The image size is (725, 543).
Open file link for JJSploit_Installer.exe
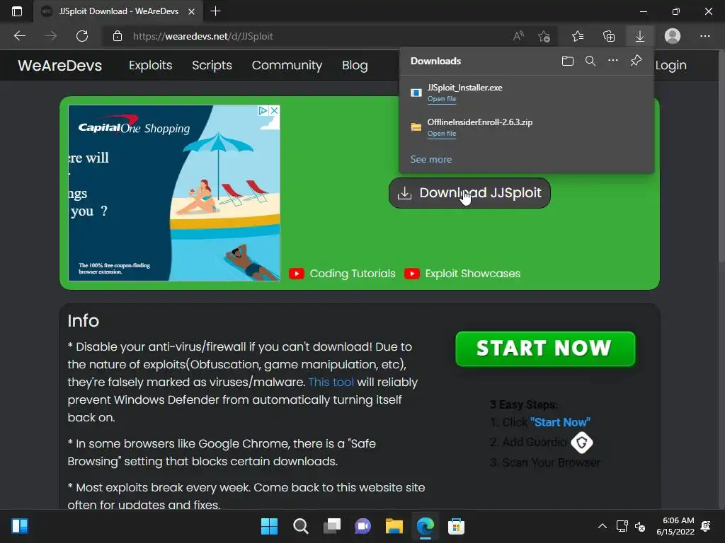point(442,99)
